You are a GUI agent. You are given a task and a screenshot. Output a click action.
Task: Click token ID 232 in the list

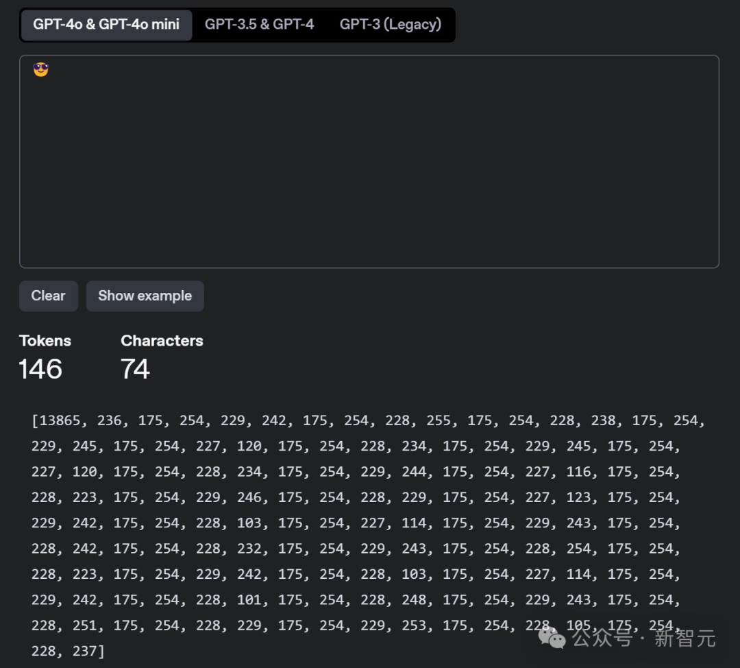click(x=249, y=549)
